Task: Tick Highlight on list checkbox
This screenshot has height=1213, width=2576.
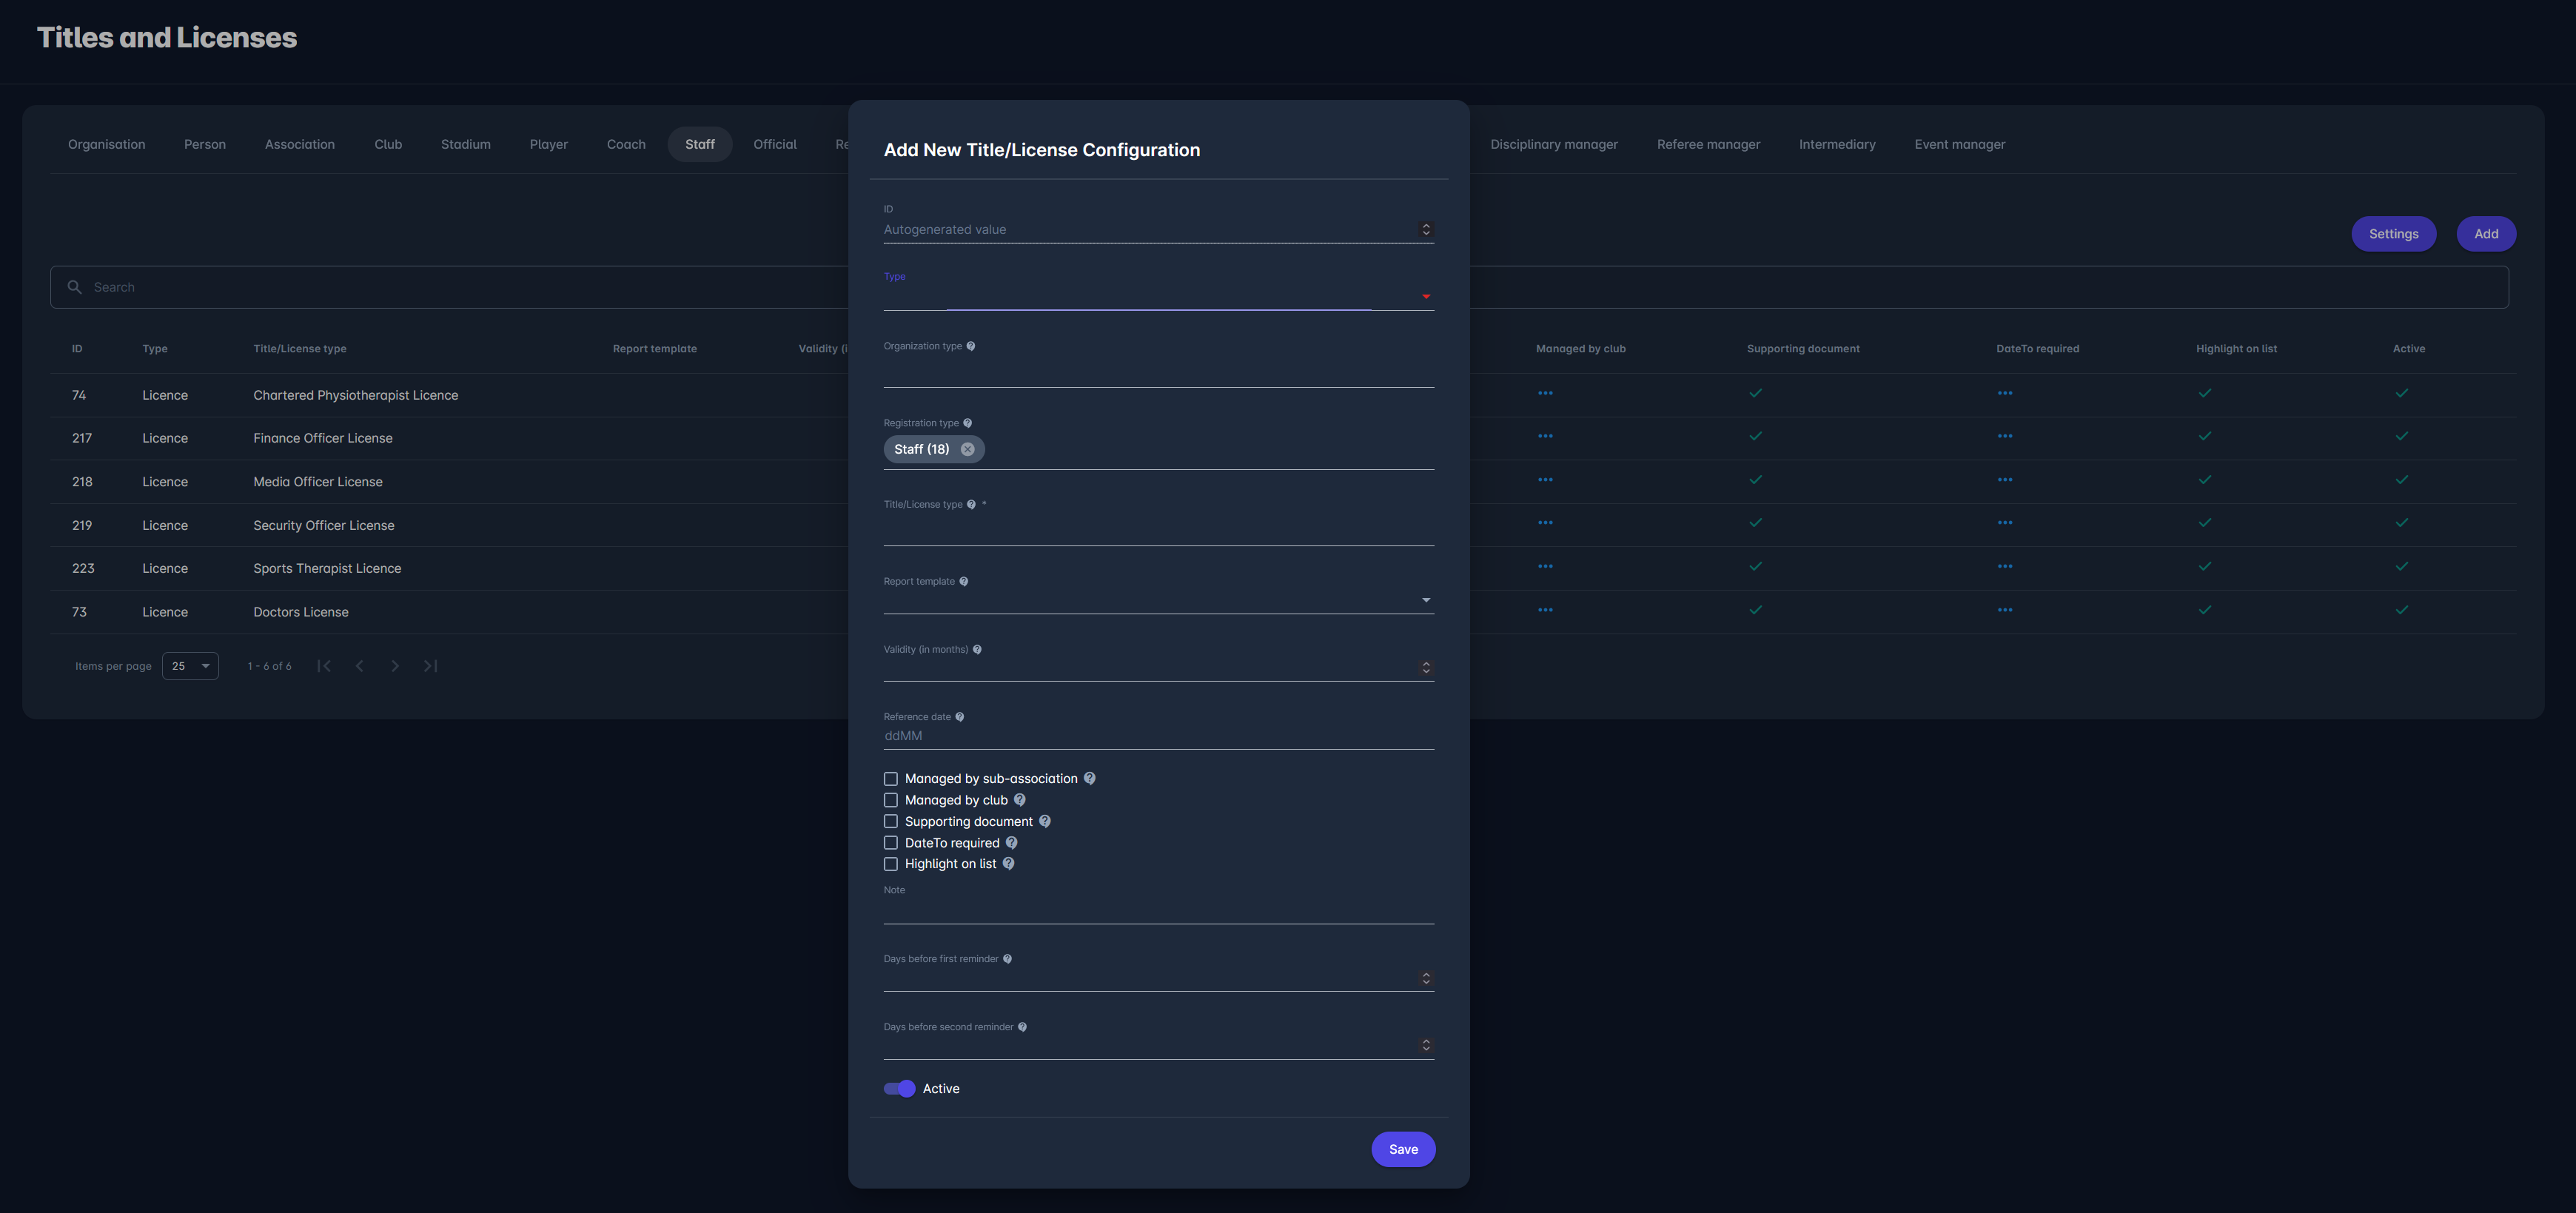Action: click(890, 864)
